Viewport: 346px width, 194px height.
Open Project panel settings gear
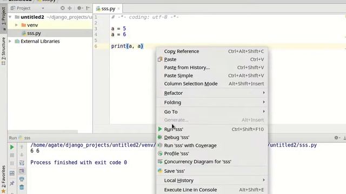click(x=79, y=8)
